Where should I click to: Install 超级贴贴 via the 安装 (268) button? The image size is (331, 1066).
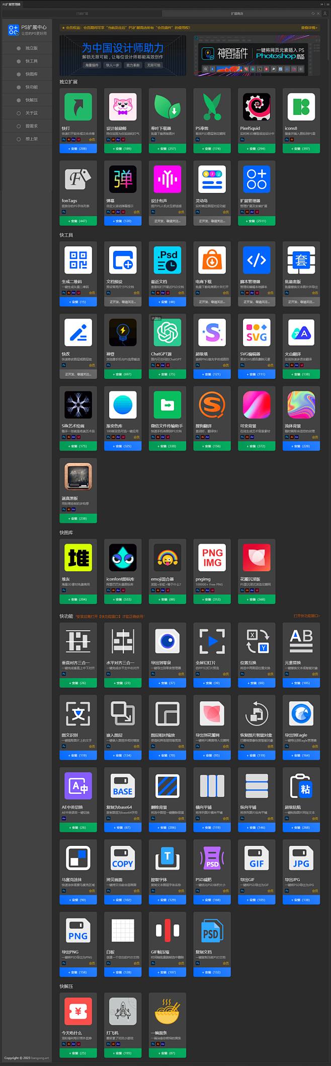point(301,828)
